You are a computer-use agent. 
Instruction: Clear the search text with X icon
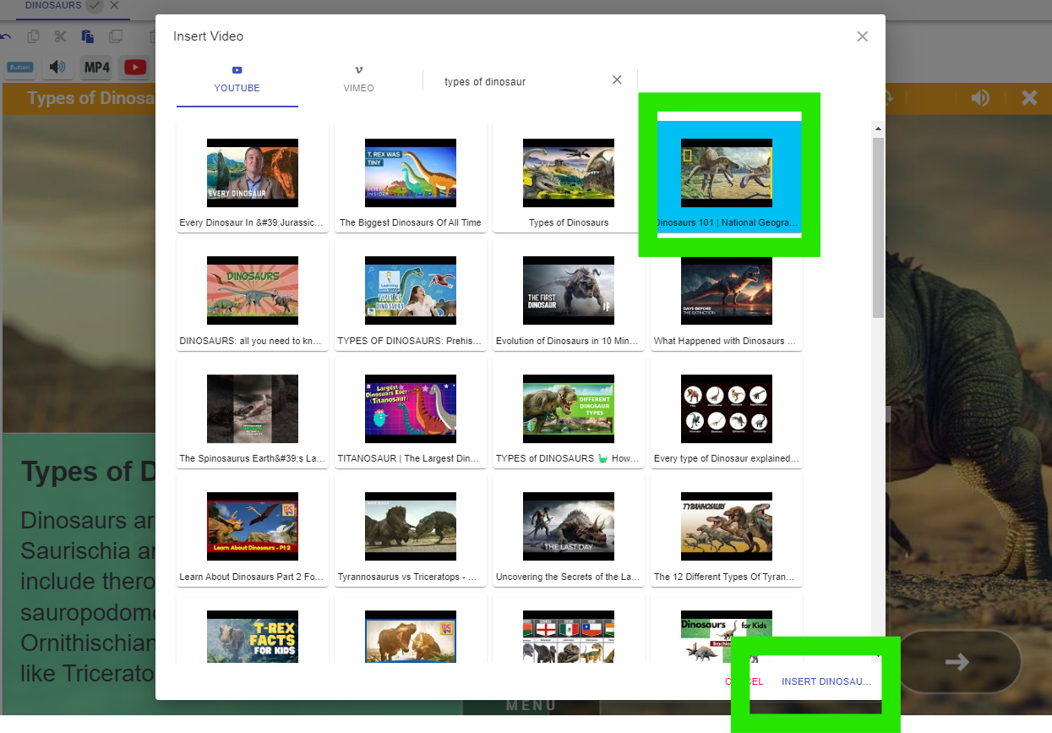click(617, 79)
